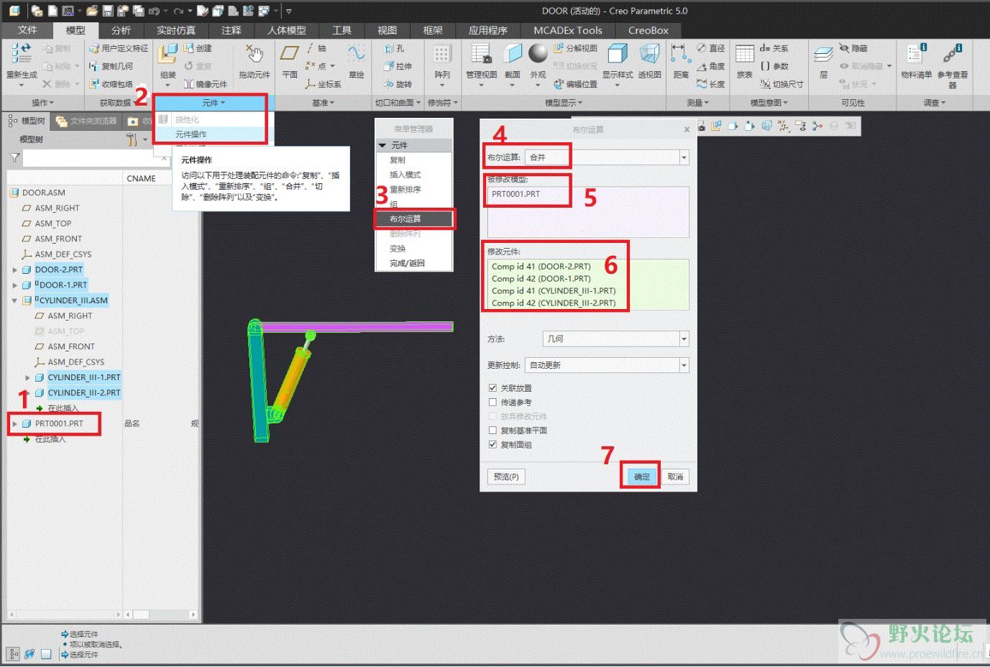Collapse the CYLINDER_III.ASM tree node
Image resolution: width=990 pixels, height=667 pixels.
click(x=14, y=301)
